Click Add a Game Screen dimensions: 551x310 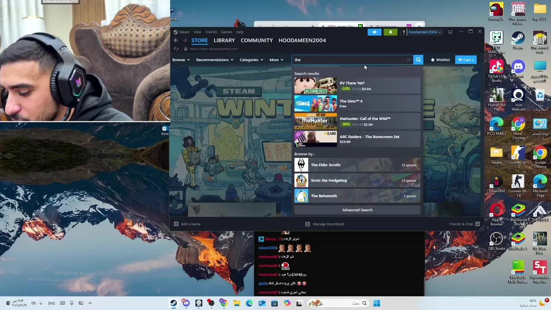187,224
